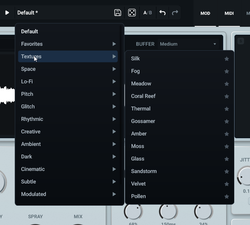Click the play preview button
This screenshot has width=250, height=225.
[7, 13]
